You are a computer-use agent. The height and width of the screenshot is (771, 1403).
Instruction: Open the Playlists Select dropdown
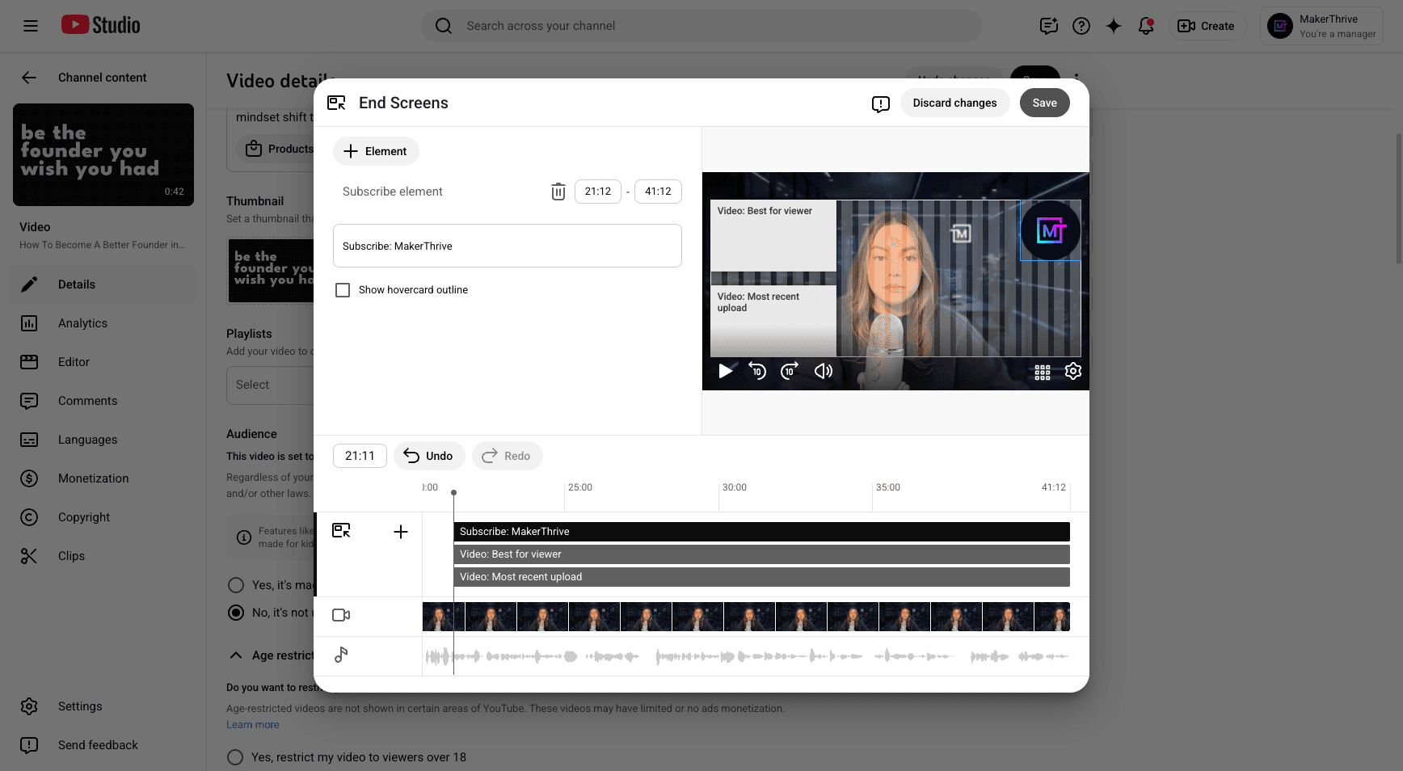[x=270, y=385]
